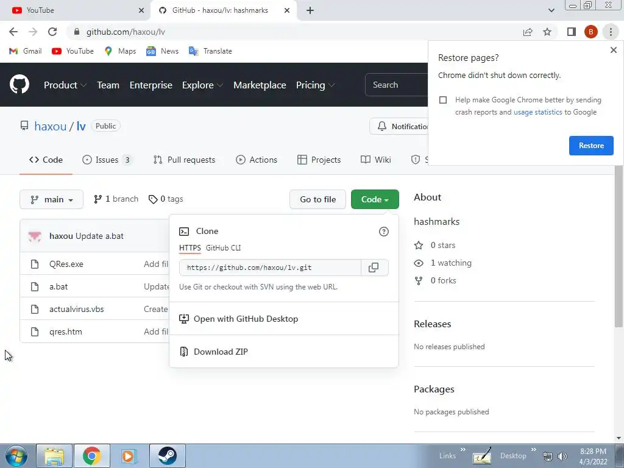Click the Chrome forward arrow
Viewport: 624px width, 468px height.
coord(33,32)
